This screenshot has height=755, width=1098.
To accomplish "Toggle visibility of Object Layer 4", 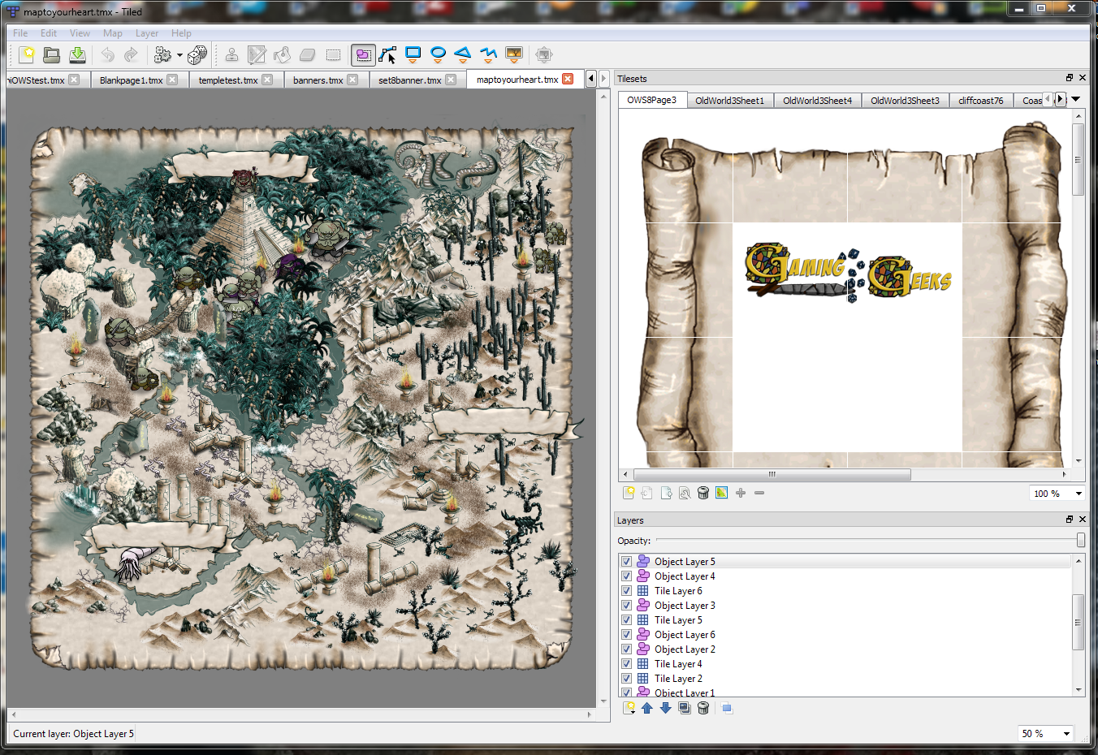I will (626, 576).
